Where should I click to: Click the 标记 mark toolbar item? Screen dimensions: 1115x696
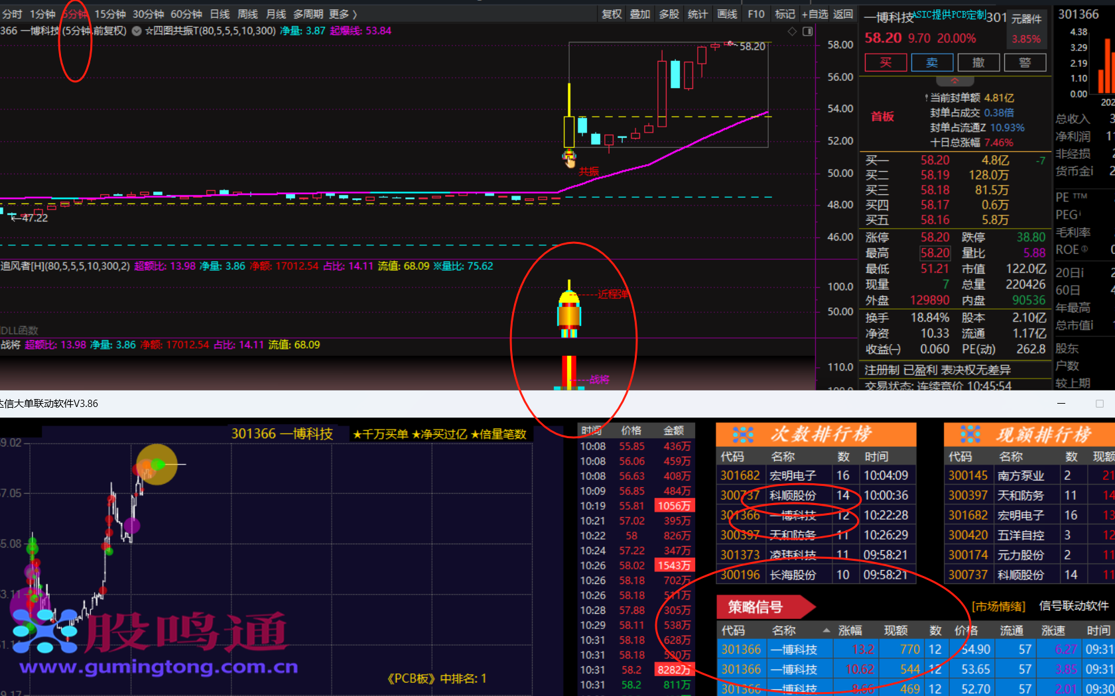[x=785, y=14]
